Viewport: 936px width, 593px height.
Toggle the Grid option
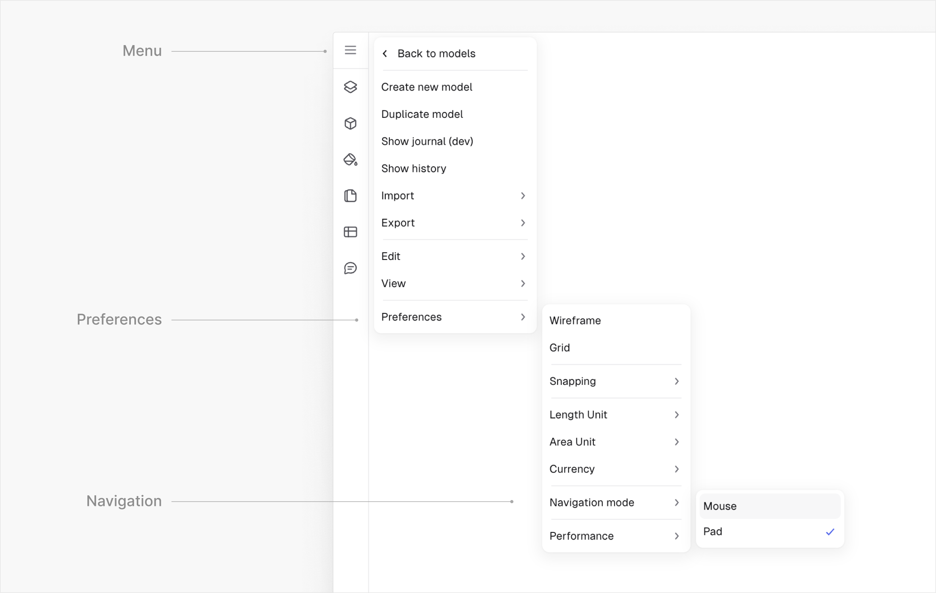tap(560, 348)
